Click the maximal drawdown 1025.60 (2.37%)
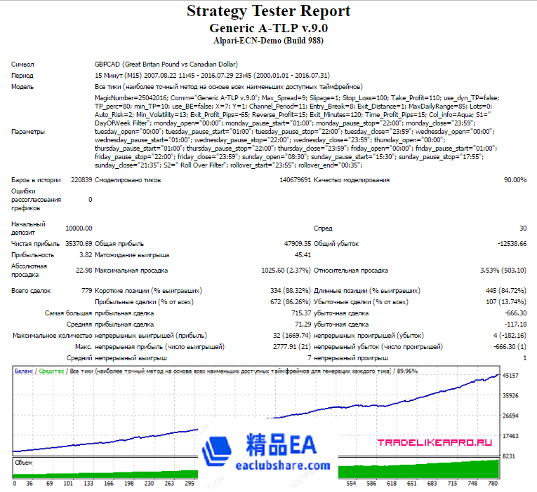This screenshot has height=492, width=537. coord(286,271)
